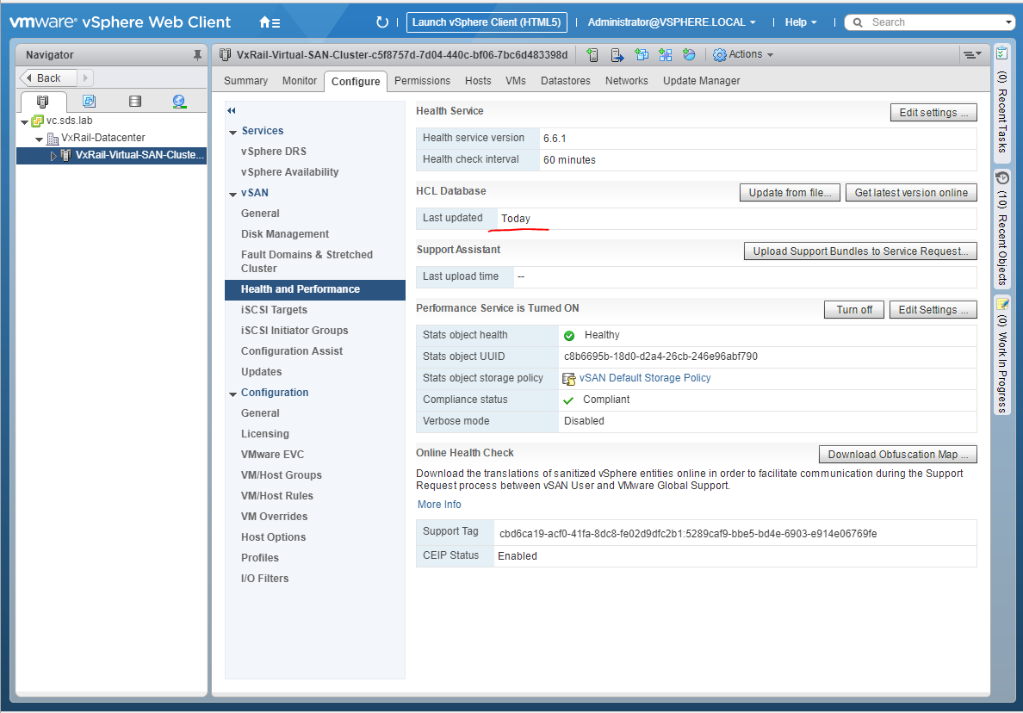Open the Networks tab
Viewport: 1023px width, 713px height.
tap(627, 81)
